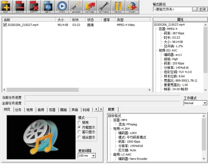Viewport: 208px width, 164px height.
Task: Switch to the 音频 tab
Action: (x=41, y=110)
